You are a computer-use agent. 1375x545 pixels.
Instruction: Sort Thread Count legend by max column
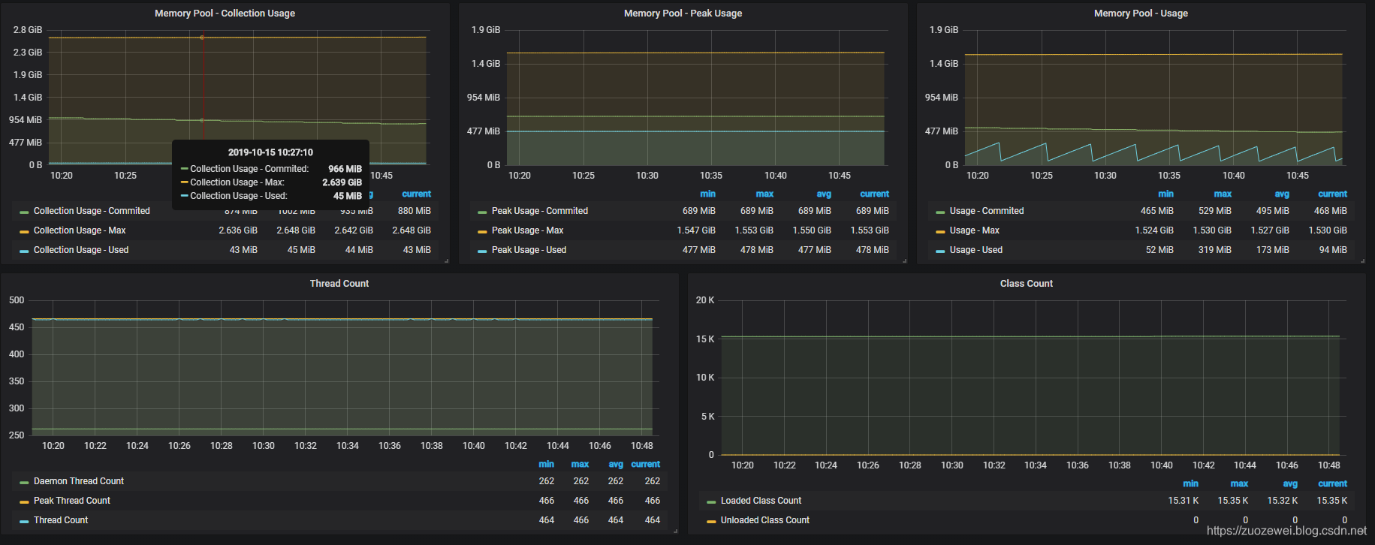580,464
